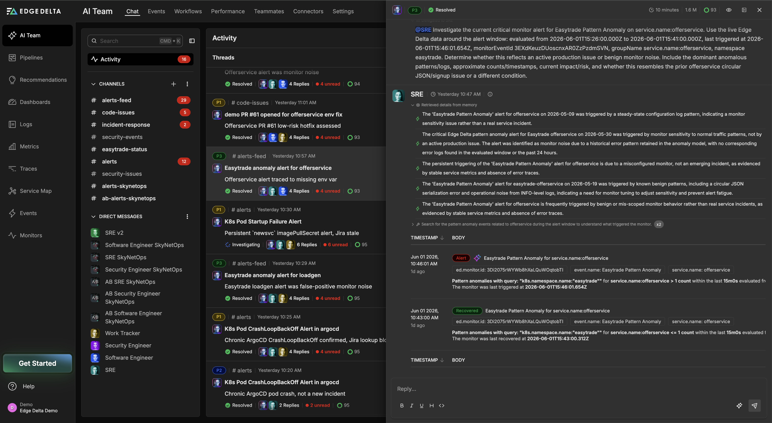Open Channels more options menu
This screenshot has width=772, height=423.
[187, 84]
